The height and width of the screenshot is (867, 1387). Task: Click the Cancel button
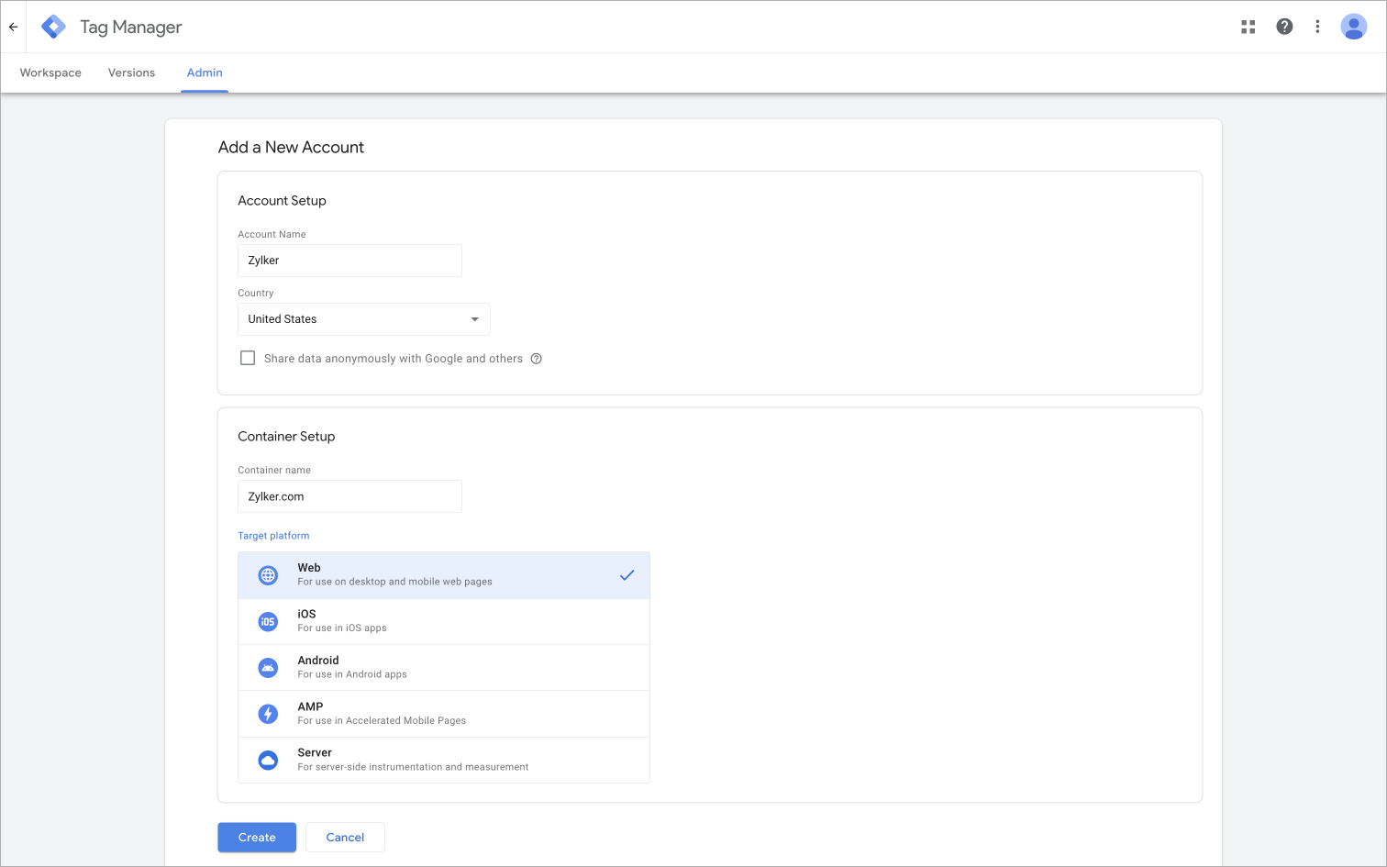click(345, 838)
